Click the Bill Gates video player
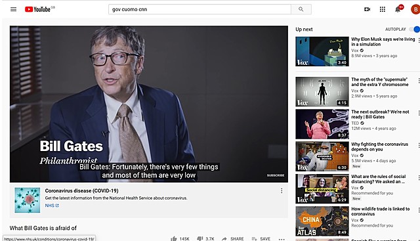Image resolution: width=420 pixels, height=241 pixels. 149,104
